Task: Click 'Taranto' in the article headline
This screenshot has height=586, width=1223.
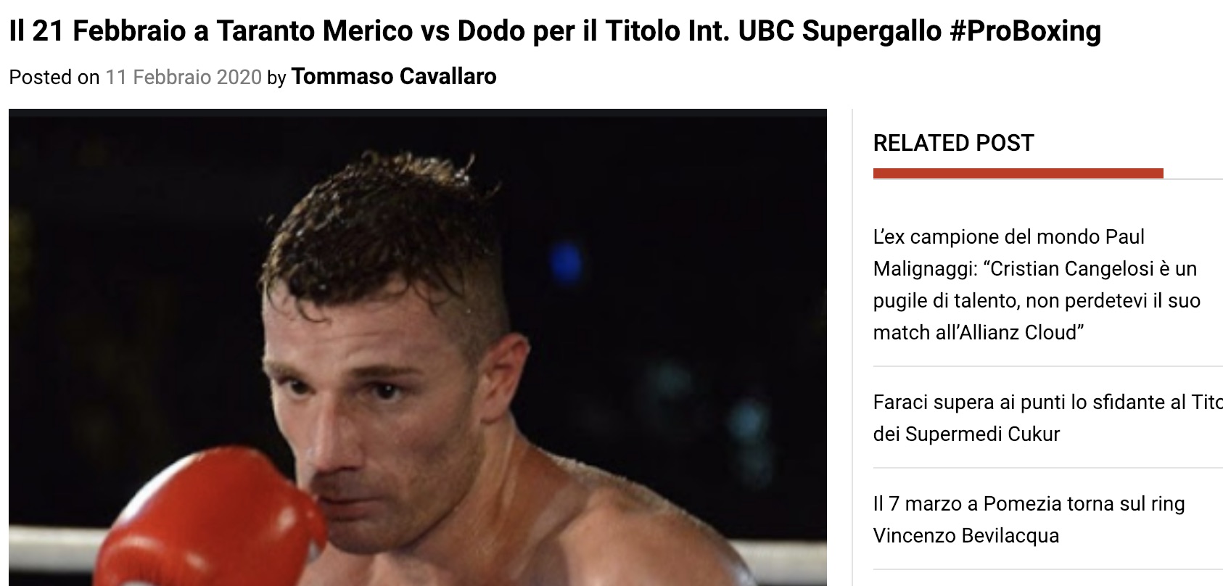Action: tap(265, 31)
